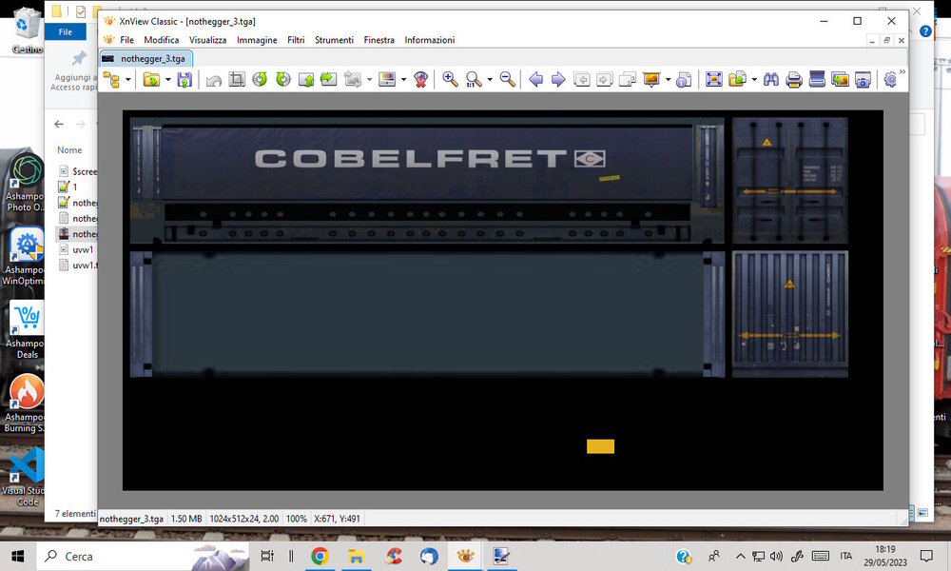Viewport: 951px width, 571px height.
Task: Expand the Convert dropdown arrow
Action: (754, 80)
